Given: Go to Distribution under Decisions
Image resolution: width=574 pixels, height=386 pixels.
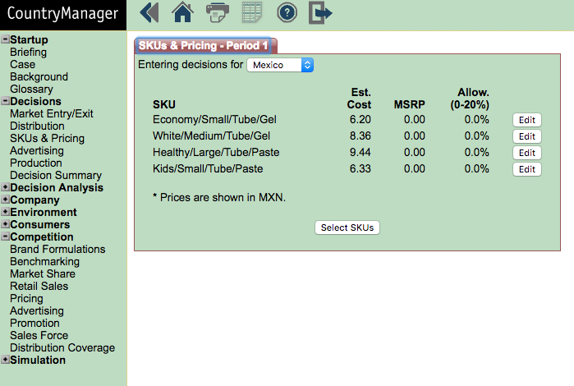Looking at the screenshot, I should click(x=37, y=126).
